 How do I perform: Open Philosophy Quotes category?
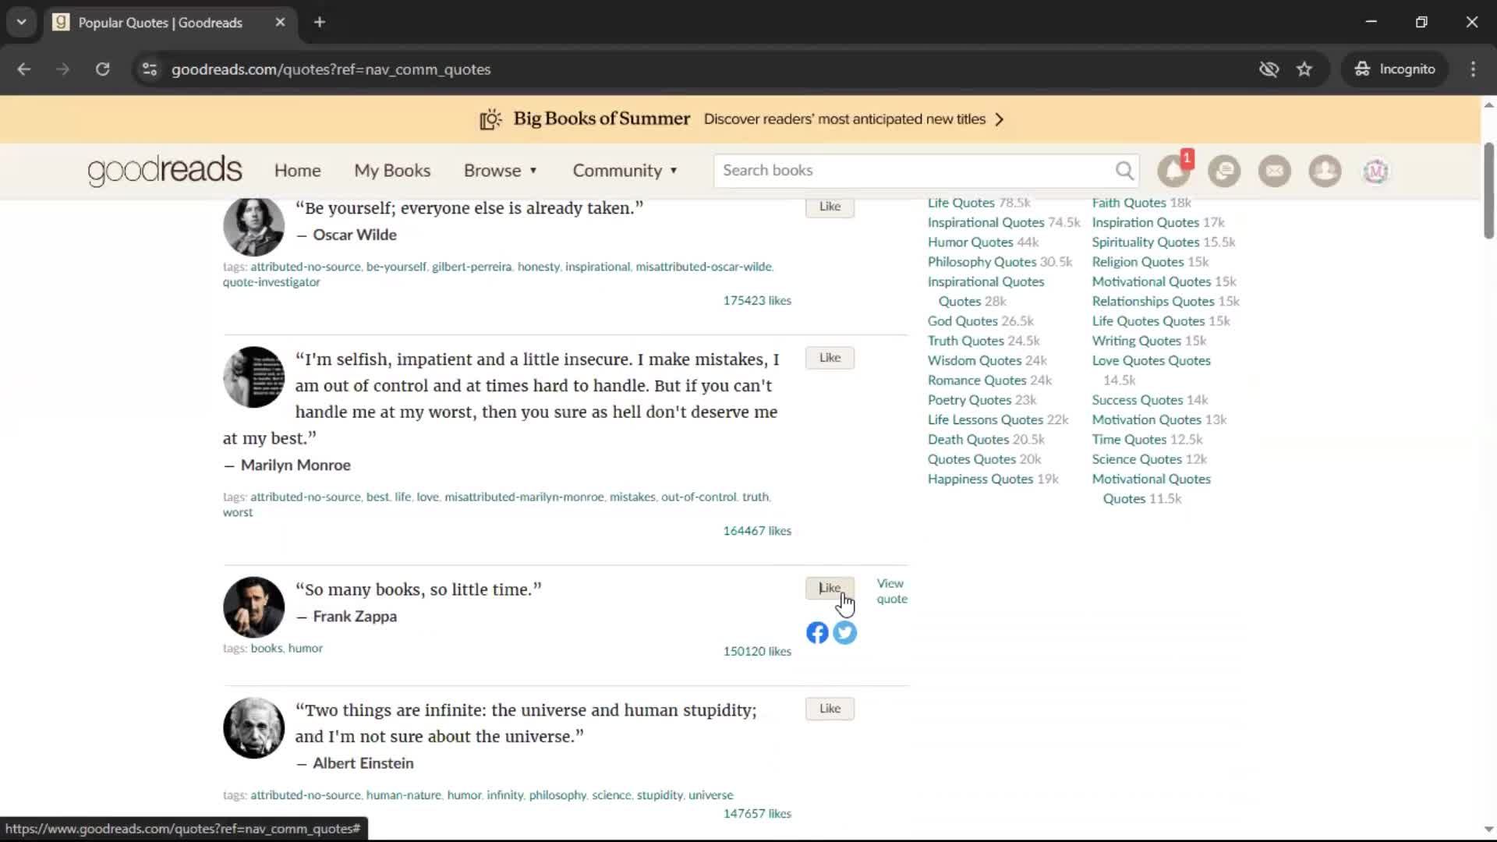click(x=982, y=262)
